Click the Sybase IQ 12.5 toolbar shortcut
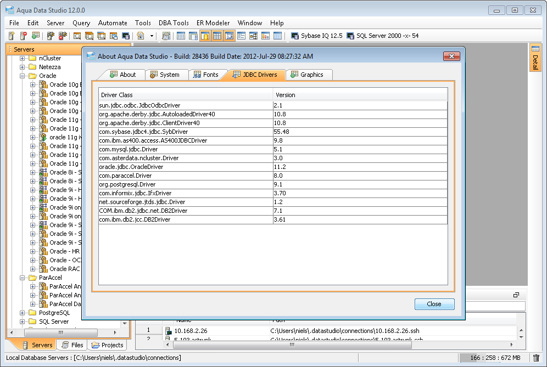547x367 pixels. point(317,36)
